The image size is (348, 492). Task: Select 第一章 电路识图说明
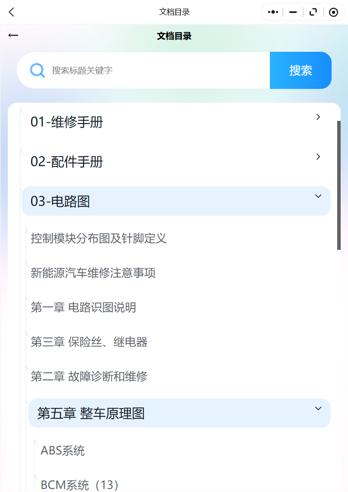click(83, 308)
